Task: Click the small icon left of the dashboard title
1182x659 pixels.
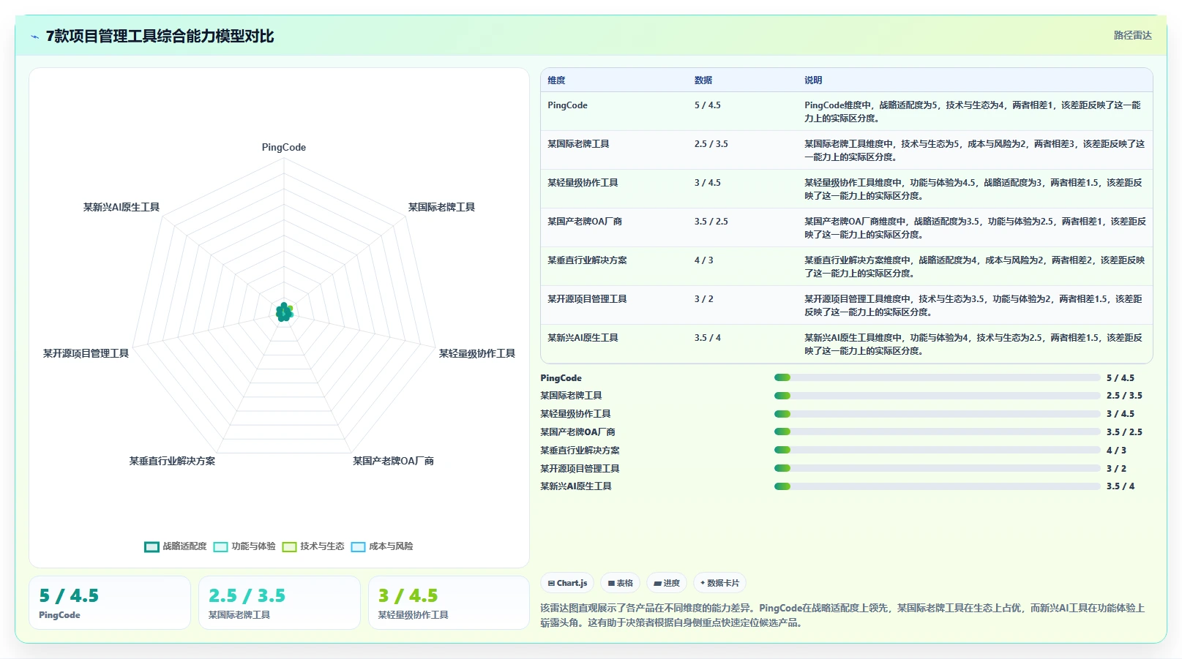Action: (34, 37)
